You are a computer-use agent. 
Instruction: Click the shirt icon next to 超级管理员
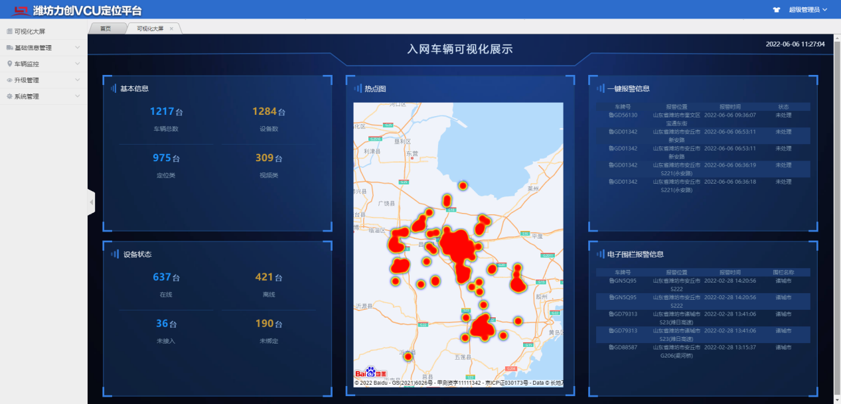click(x=777, y=10)
